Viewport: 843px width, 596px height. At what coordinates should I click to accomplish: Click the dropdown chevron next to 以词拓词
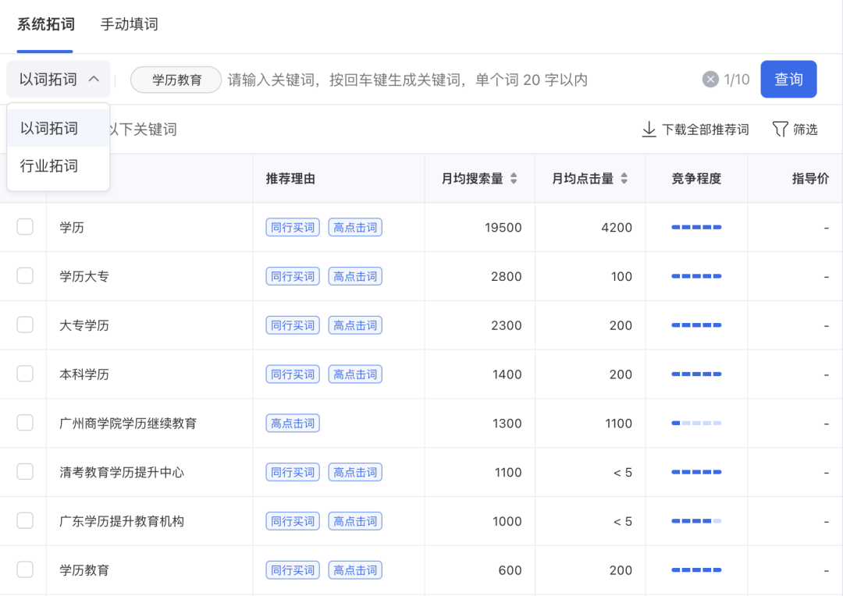point(94,79)
